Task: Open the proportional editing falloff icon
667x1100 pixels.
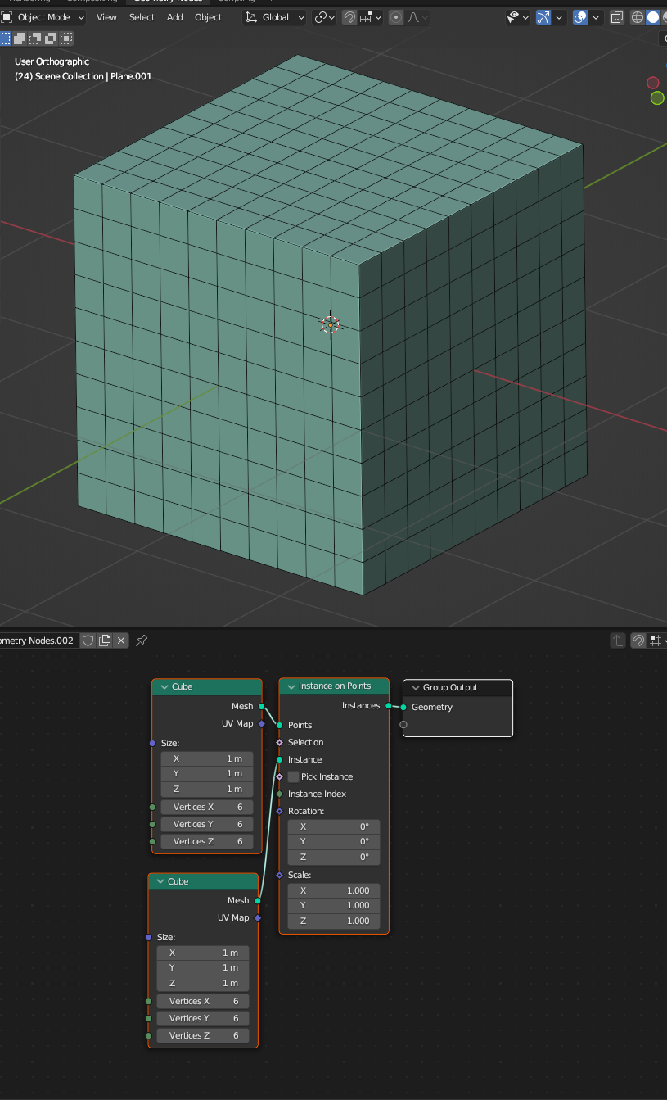Action: (412, 16)
